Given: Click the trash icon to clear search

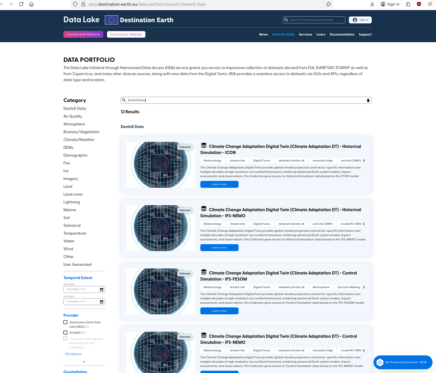Looking at the screenshot, I should (368, 100).
